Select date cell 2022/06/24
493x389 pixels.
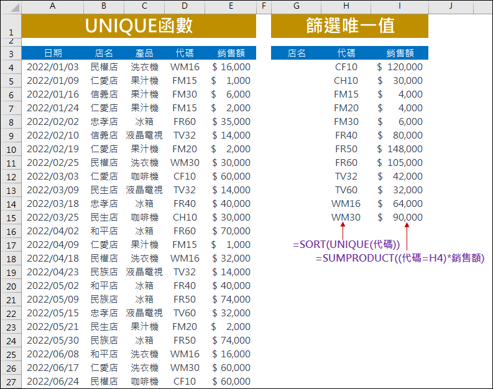pyautogui.click(x=53, y=382)
